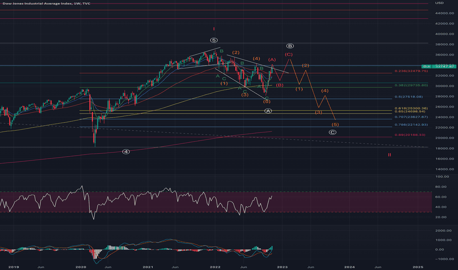Select the 0.382(29735.80) Fibonacci level label

(x=411, y=85)
